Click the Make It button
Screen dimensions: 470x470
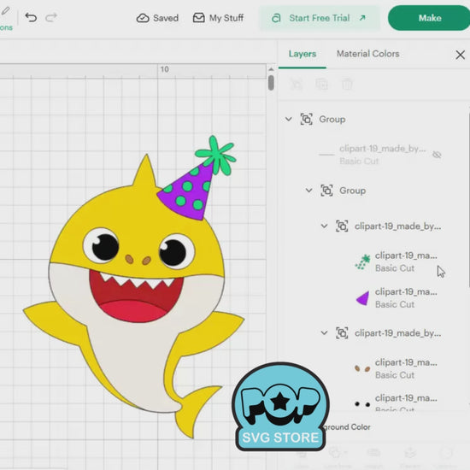[x=429, y=18]
